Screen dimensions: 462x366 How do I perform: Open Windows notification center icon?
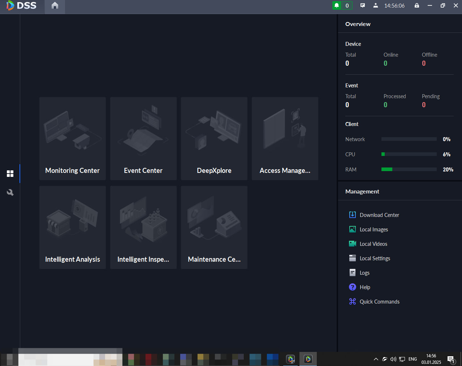point(451,360)
